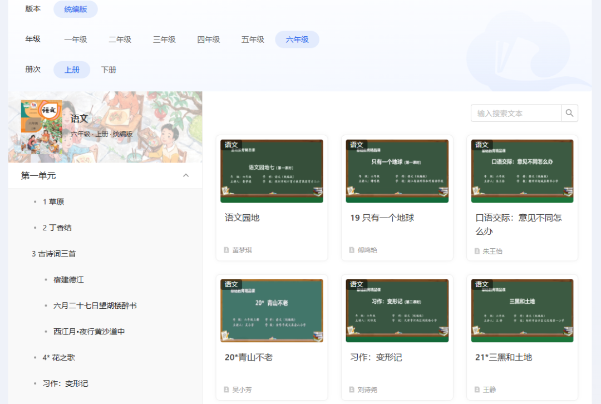Select the 五年级 grade filter
601x404 pixels.
point(252,40)
